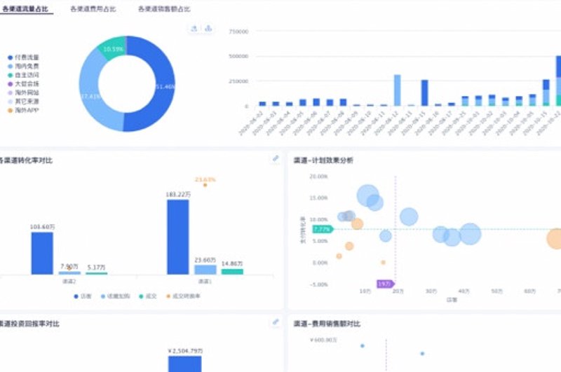Click the orange 23.63% conversion rate point
Image resolution: width=561 pixels, height=372 pixels.
coord(205,185)
